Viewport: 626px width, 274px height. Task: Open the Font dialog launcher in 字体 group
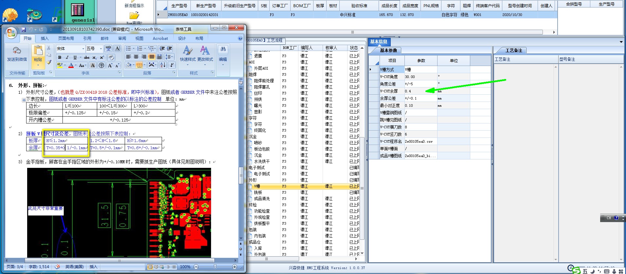pos(119,73)
